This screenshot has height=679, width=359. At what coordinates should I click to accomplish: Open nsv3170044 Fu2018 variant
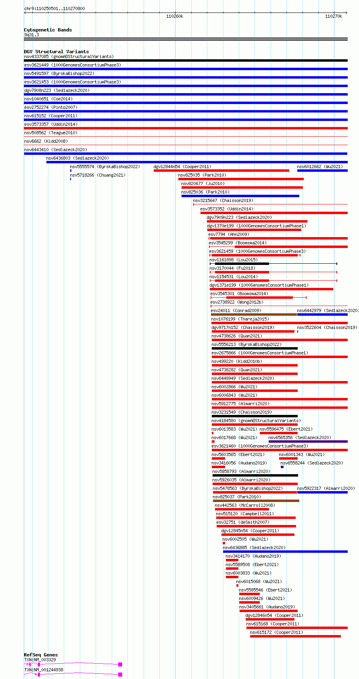coord(232,268)
